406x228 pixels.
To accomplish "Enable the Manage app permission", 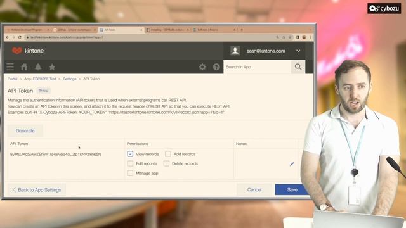I will tap(130, 173).
